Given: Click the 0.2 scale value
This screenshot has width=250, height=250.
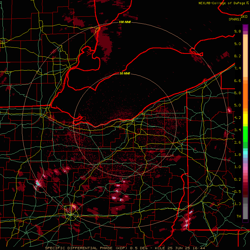Looking at the screenshot, I should coord(237,179).
